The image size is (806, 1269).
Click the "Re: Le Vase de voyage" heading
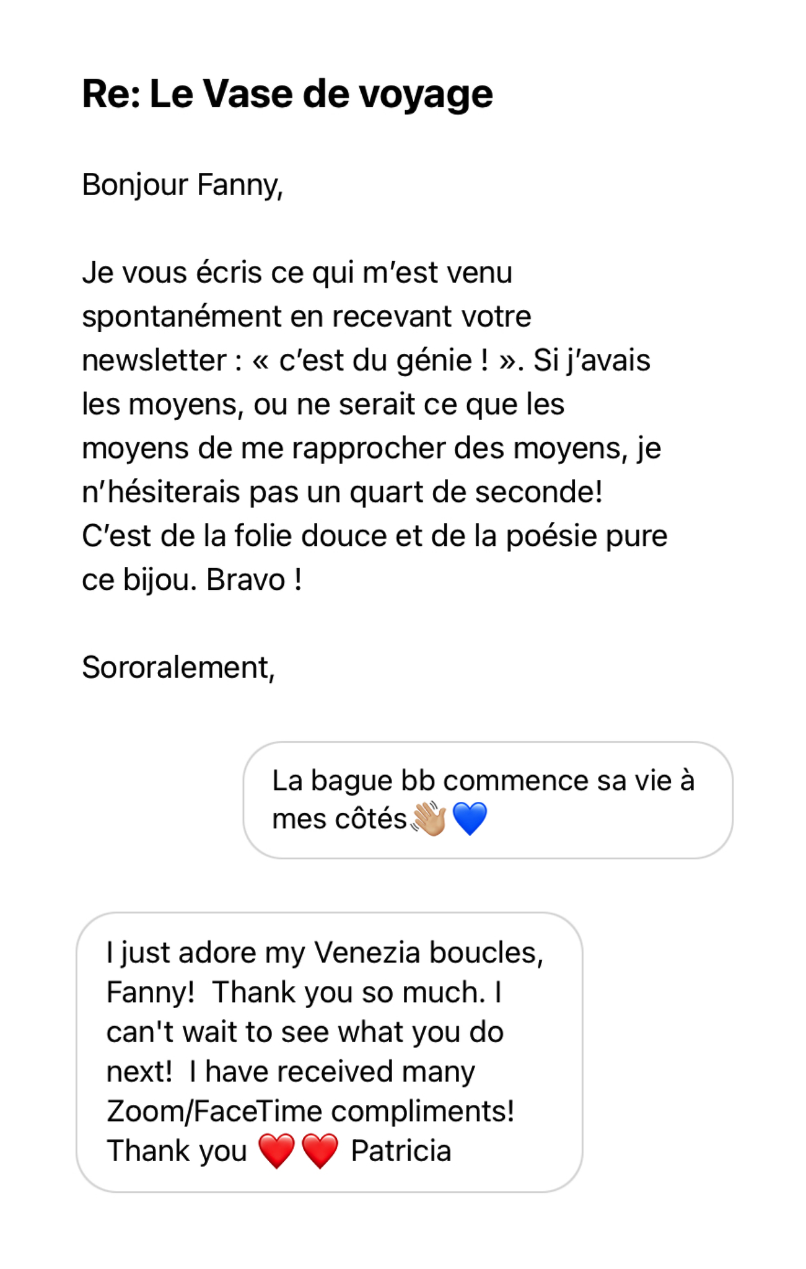[287, 94]
